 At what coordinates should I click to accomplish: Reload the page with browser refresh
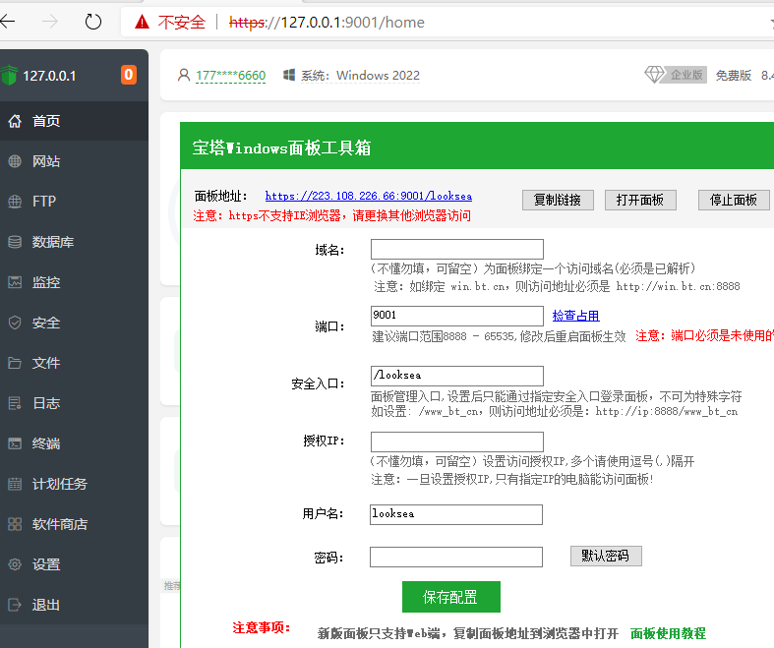click(93, 21)
